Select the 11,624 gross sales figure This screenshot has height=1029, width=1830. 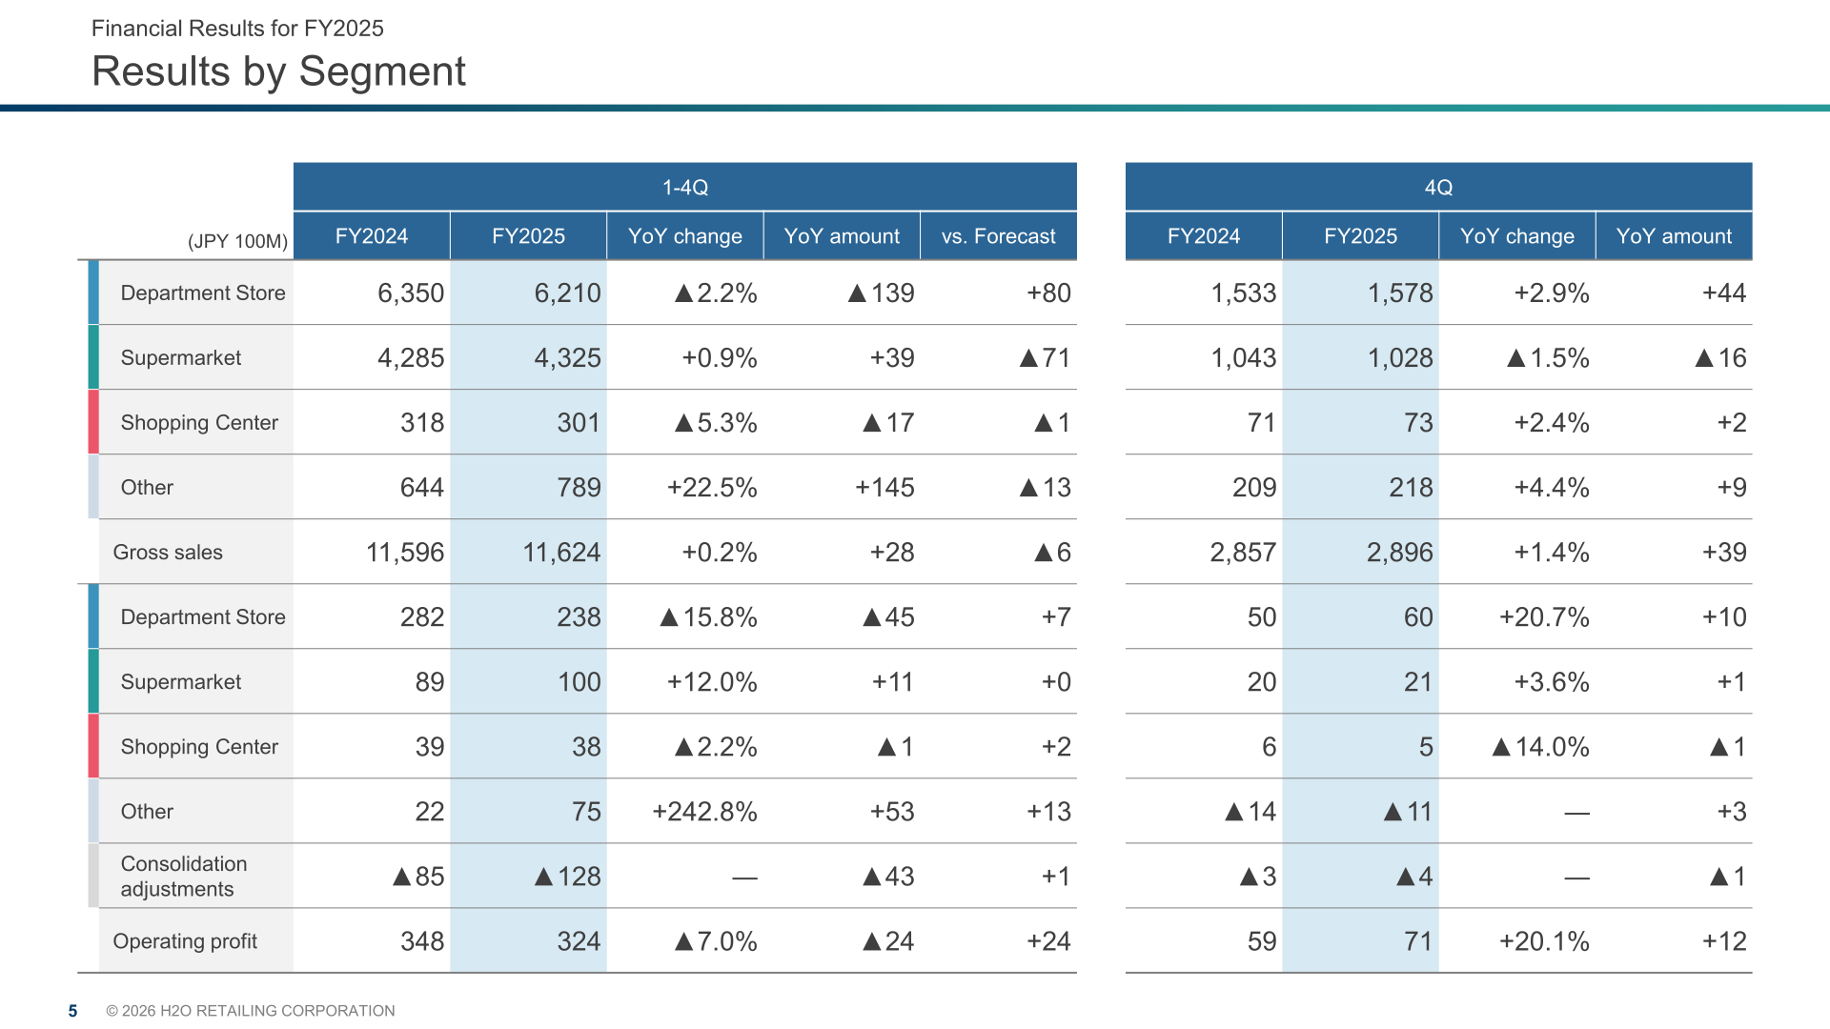click(x=561, y=553)
